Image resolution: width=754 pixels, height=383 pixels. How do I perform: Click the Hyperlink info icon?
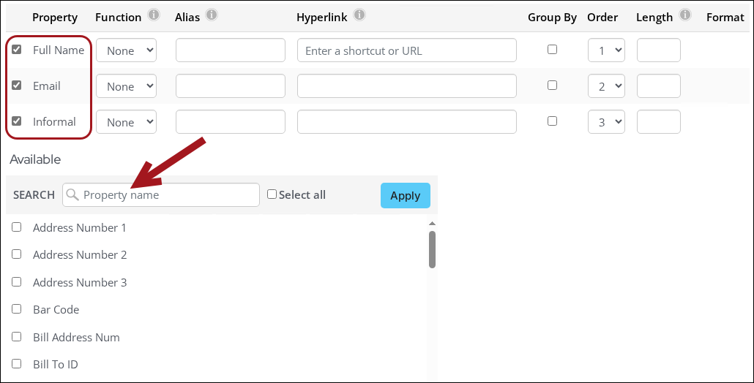[x=359, y=15]
